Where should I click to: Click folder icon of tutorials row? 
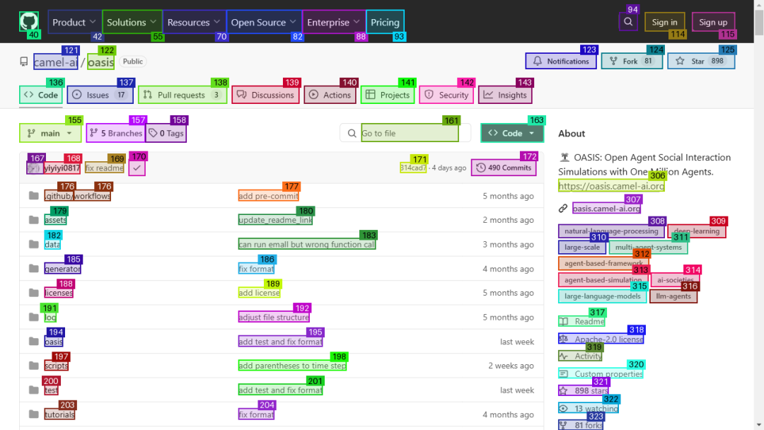pos(34,414)
